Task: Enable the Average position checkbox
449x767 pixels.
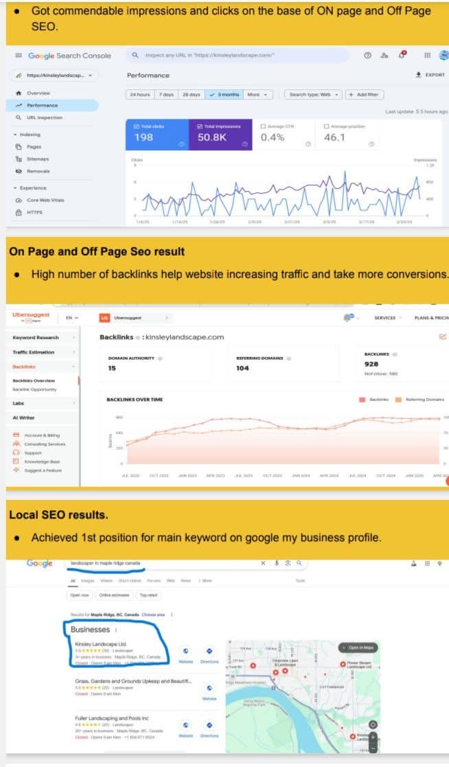Action: coord(327,126)
